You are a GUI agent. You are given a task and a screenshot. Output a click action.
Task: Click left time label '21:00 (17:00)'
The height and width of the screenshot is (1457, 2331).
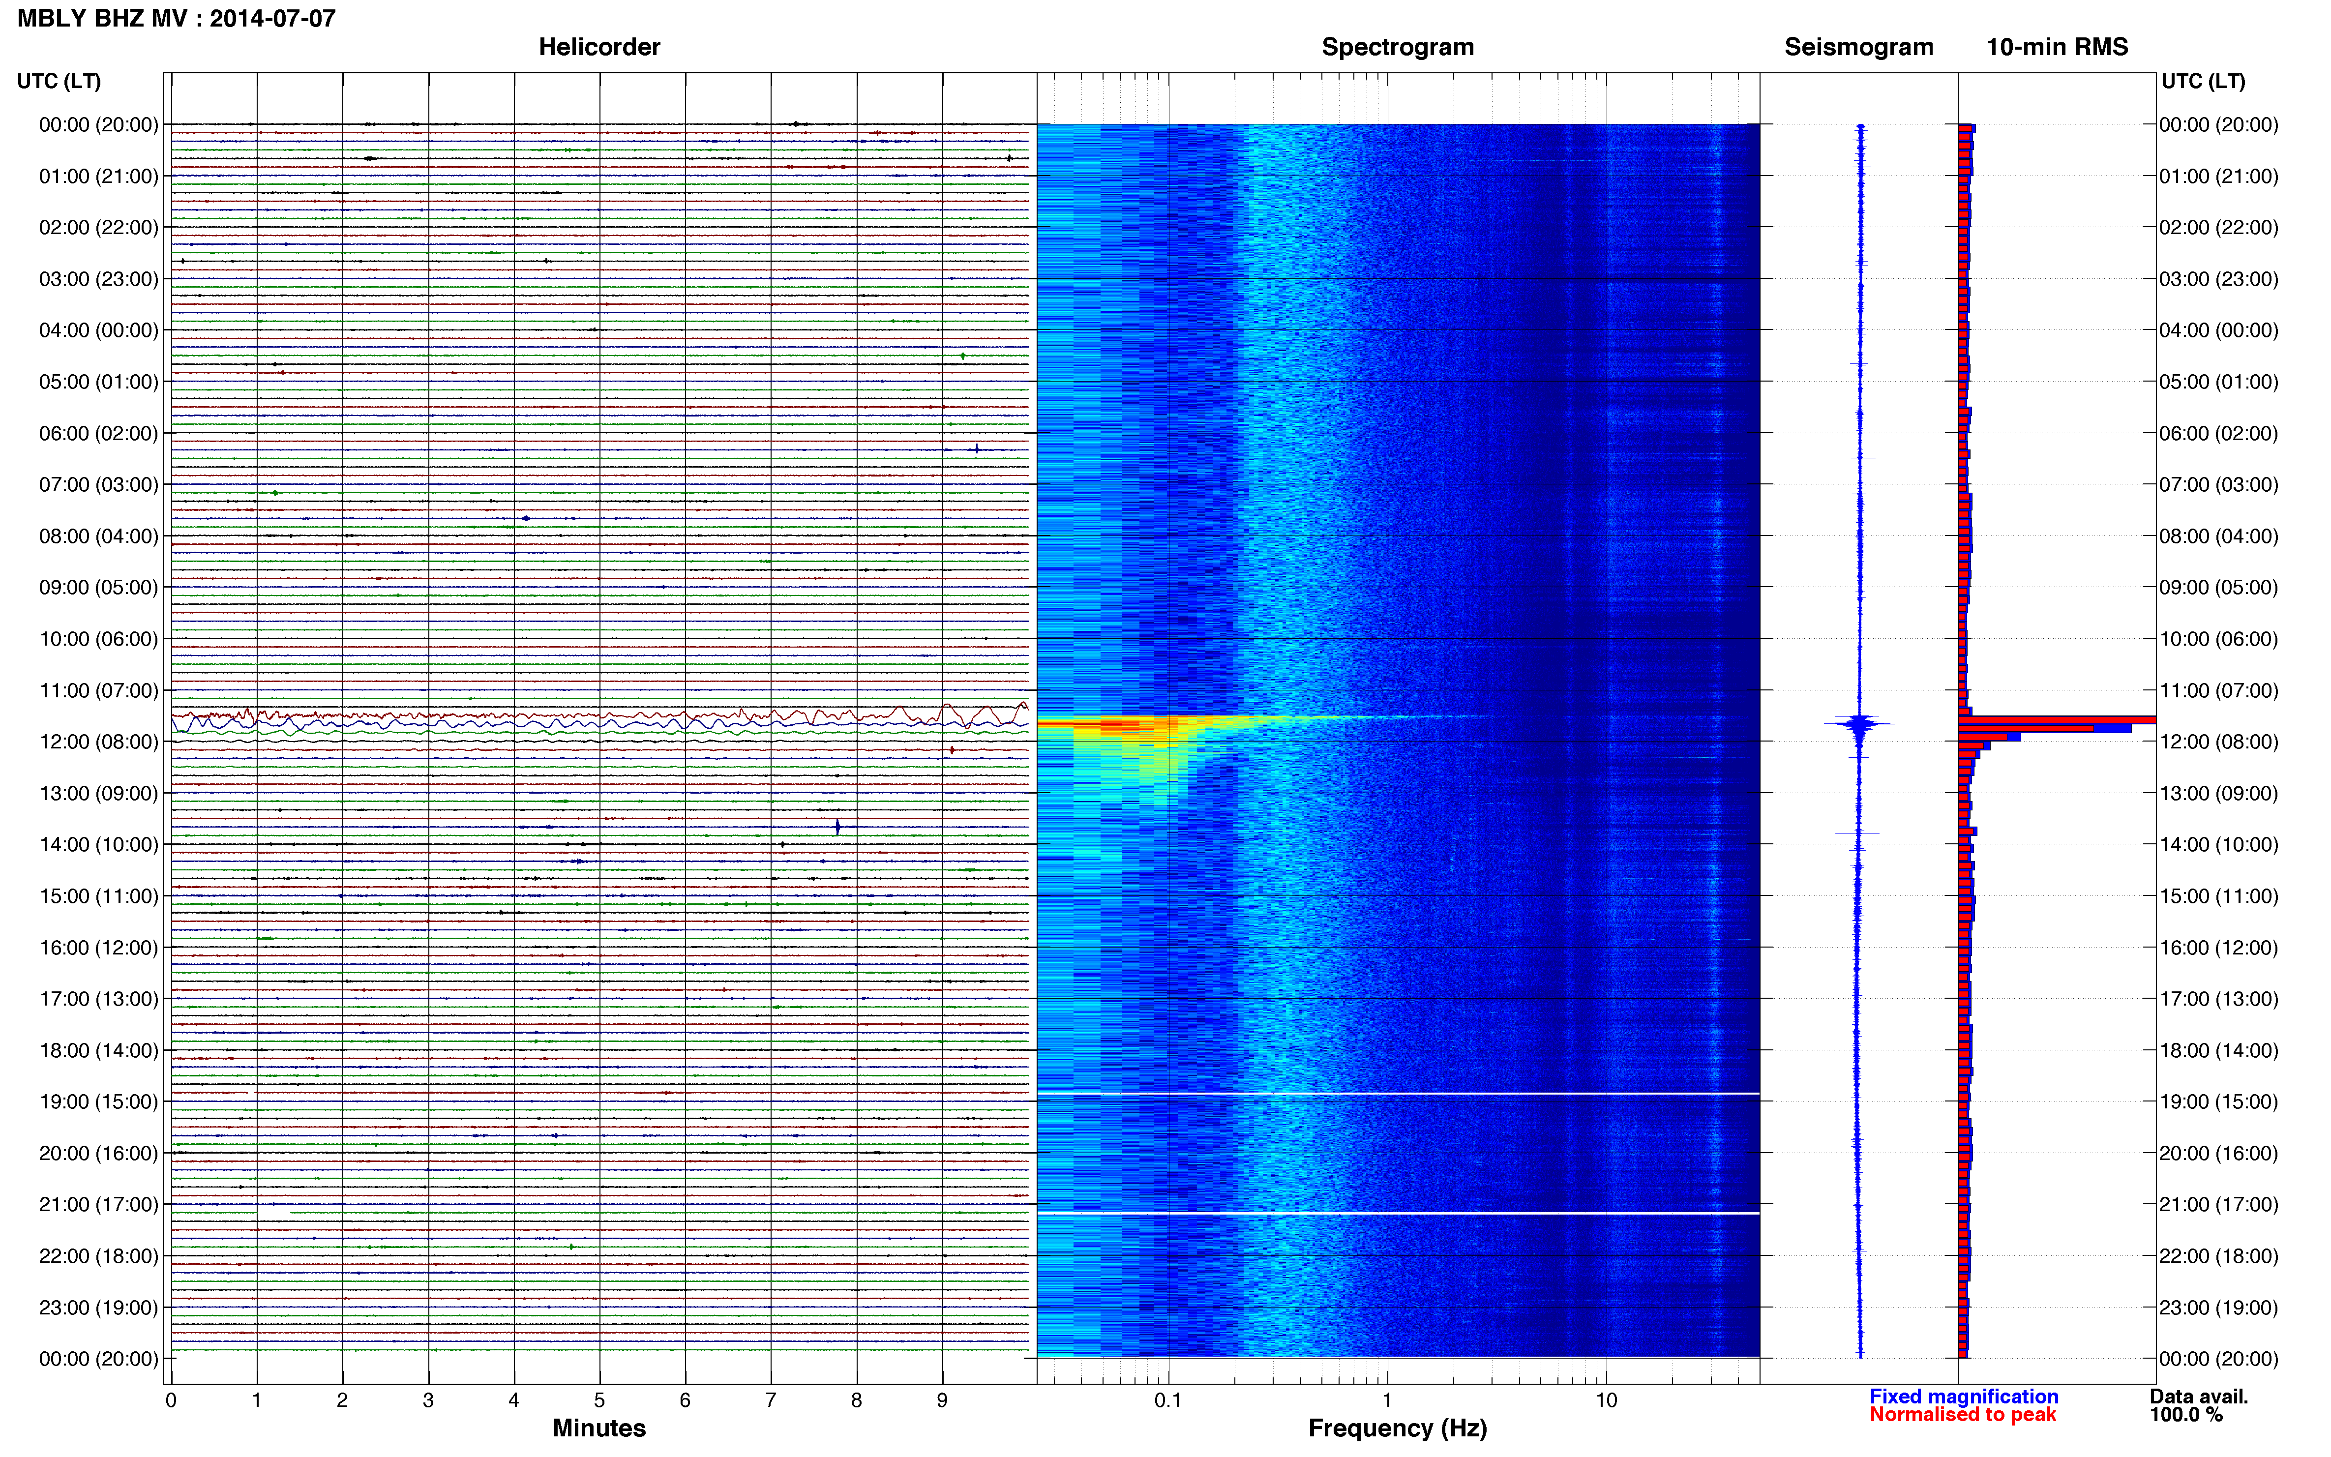(x=98, y=1205)
